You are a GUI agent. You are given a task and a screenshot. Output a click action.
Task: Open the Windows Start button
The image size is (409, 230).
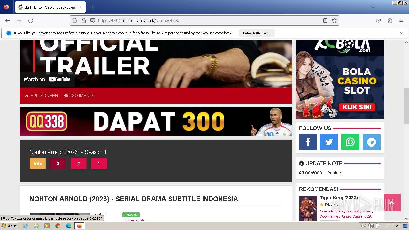9,226
